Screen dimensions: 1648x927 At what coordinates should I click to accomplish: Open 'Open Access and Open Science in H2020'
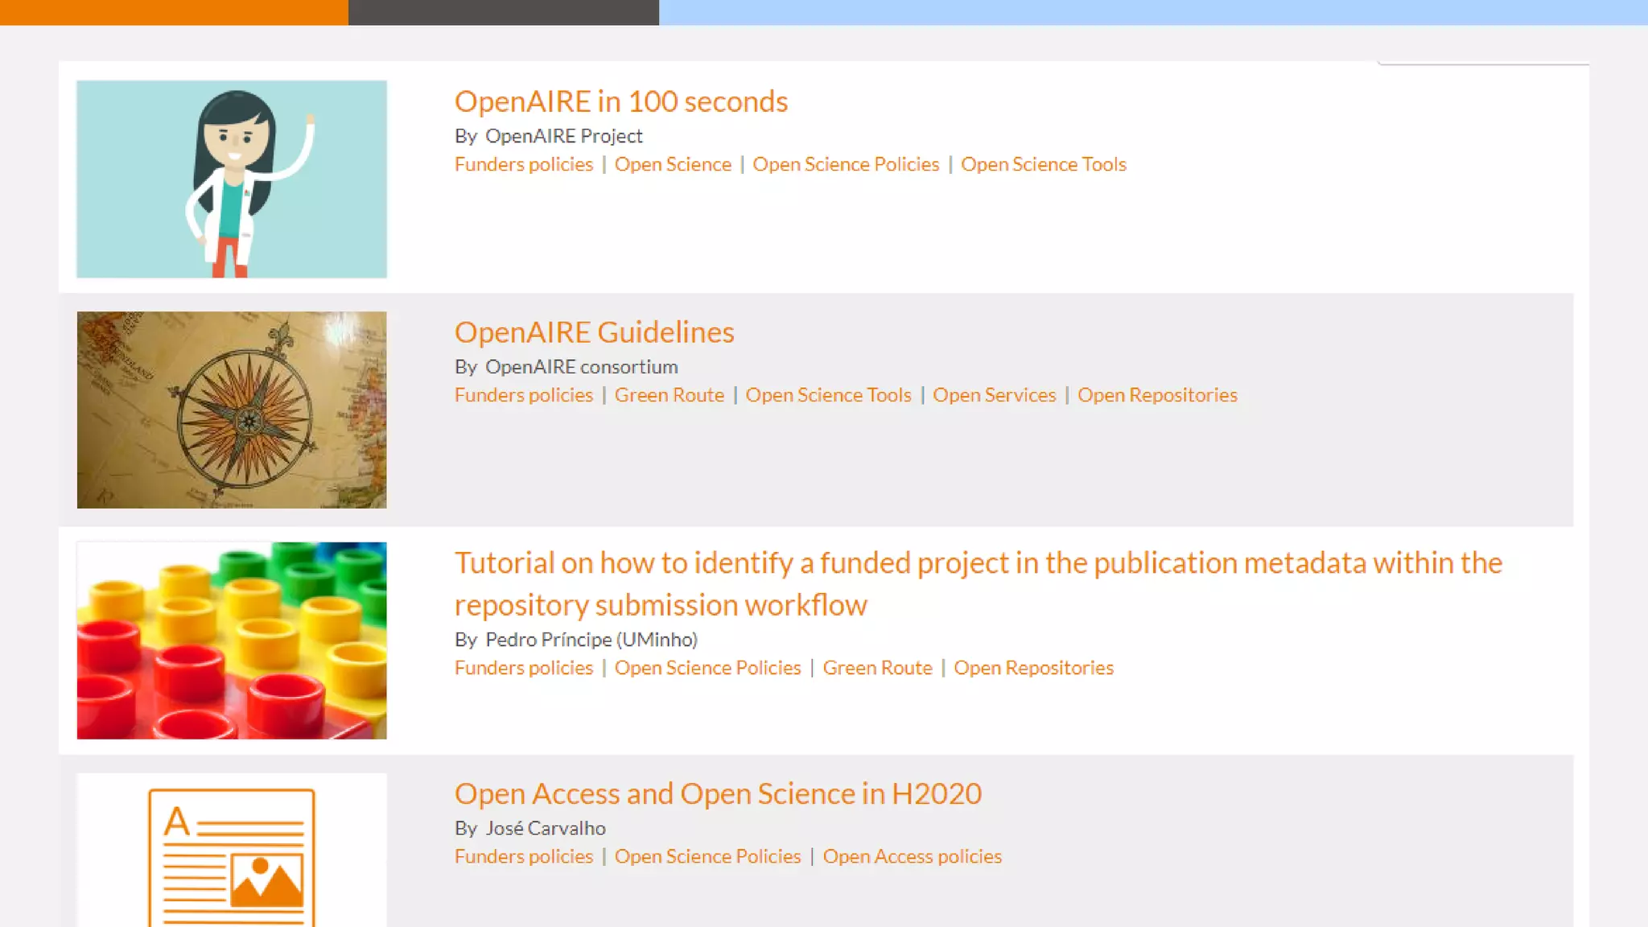718,793
